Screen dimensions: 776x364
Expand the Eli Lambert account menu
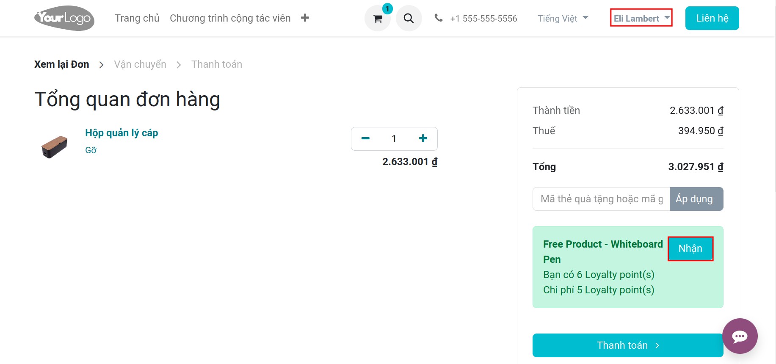pos(641,18)
